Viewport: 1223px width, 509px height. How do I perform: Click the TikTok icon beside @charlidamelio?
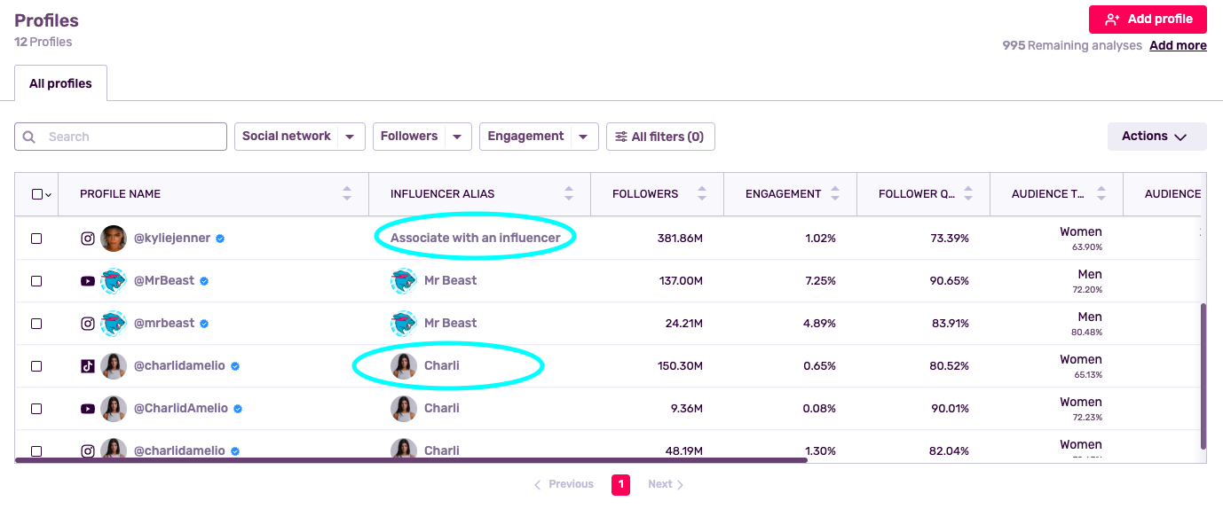tap(88, 366)
